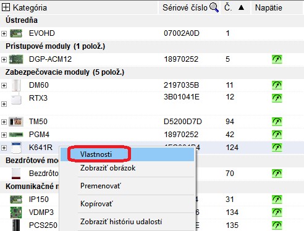The width and height of the screenshot is (304, 231).
Task: Select the RTX3 module name
Action: point(38,98)
